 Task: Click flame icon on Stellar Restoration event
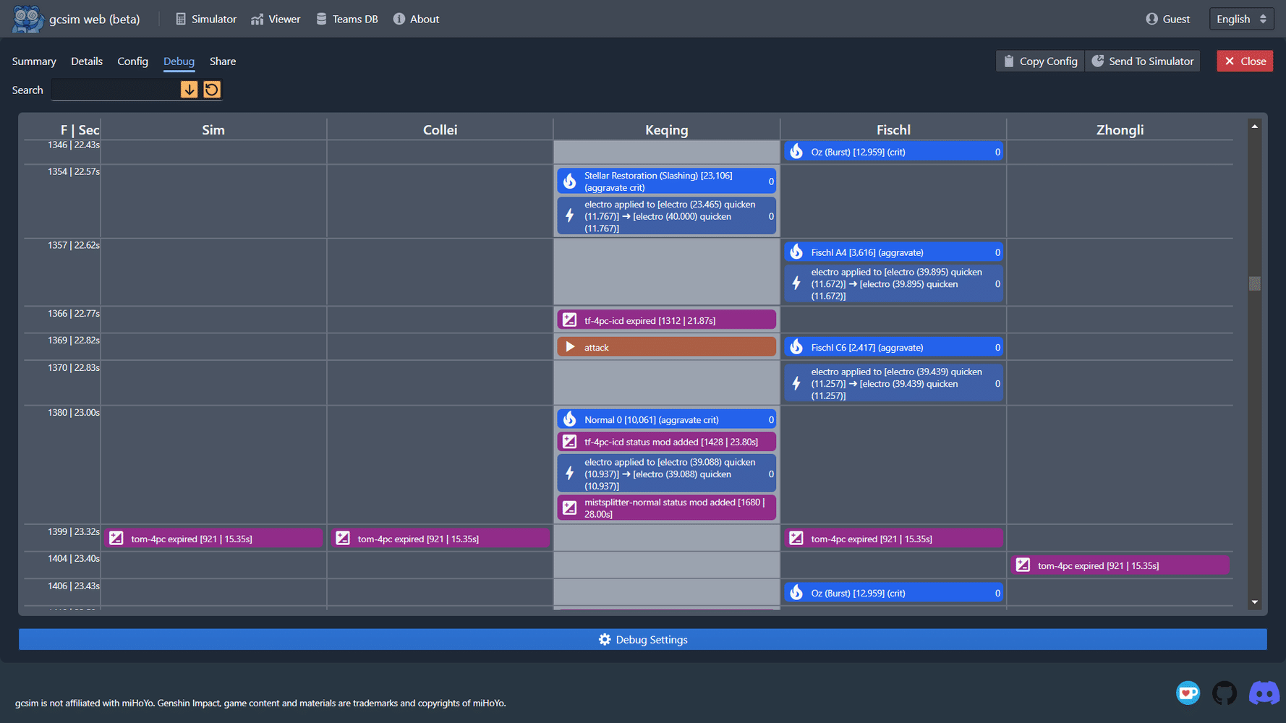570,181
